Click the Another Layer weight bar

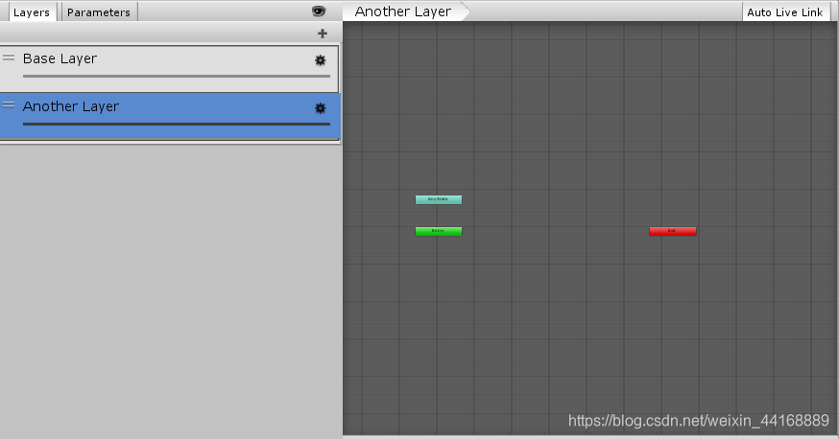(x=177, y=124)
